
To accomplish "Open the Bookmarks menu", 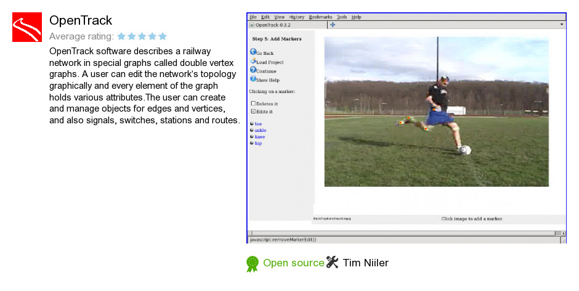I will point(320,17).
